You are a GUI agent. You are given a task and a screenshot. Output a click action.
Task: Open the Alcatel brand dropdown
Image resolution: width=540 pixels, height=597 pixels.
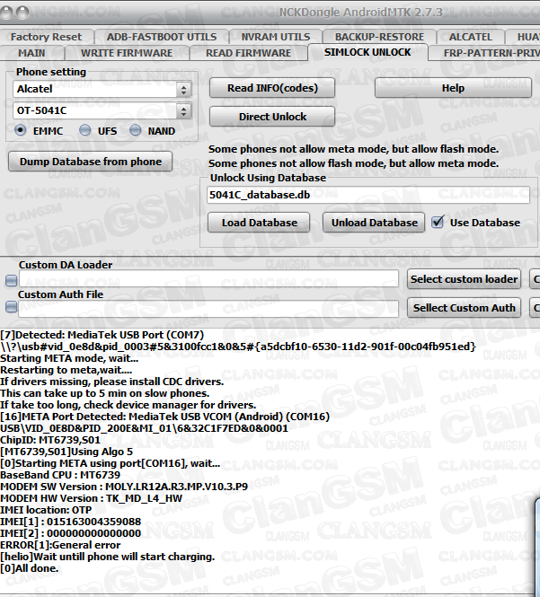[102, 89]
